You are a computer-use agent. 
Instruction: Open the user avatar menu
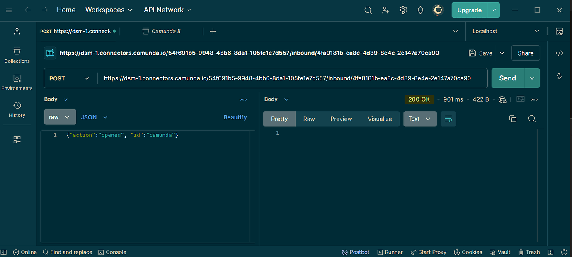point(438,10)
